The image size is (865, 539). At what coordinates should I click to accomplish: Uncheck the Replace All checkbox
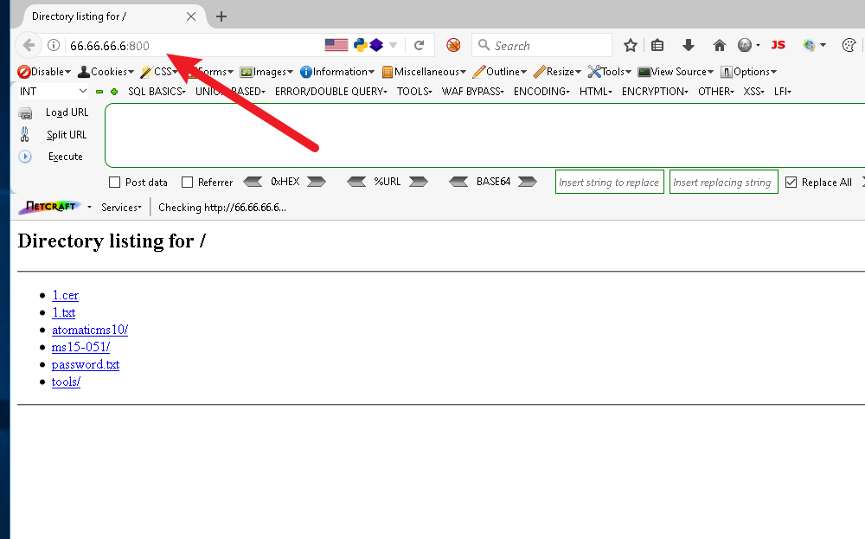pos(791,183)
